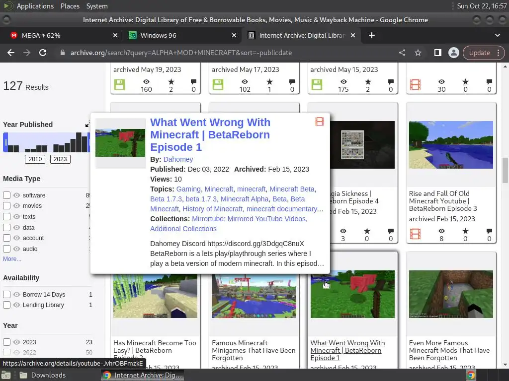The height and width of the screenshot is (381, 509).
Task: Enable Lending Library filter
Action: 6,305
